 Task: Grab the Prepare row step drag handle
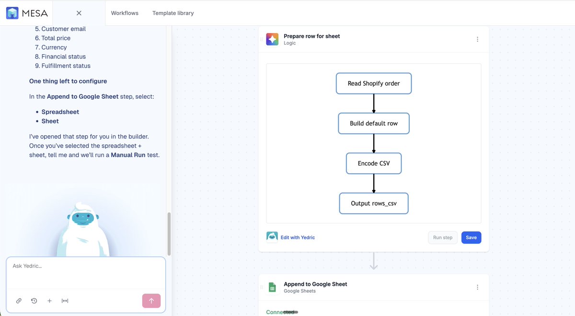(262, 39)
